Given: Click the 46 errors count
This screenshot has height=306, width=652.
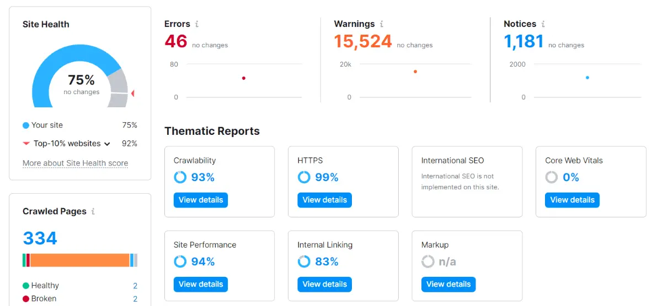Looking at the screenshot, I should [176, 41].
